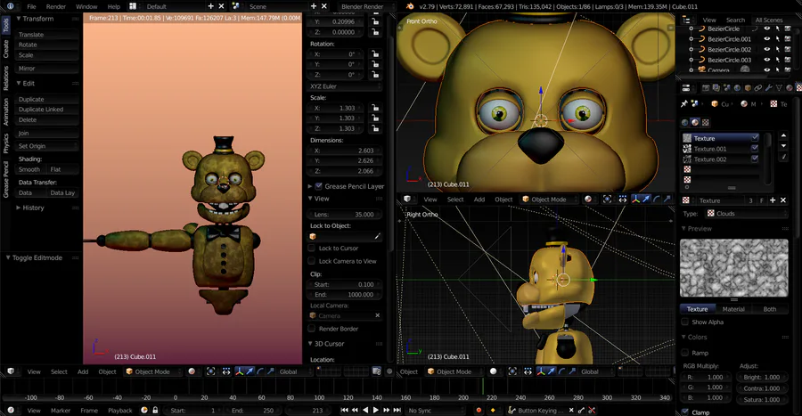
Task: Open Set Origin dropdown
Action: click(x=47, y=146)
